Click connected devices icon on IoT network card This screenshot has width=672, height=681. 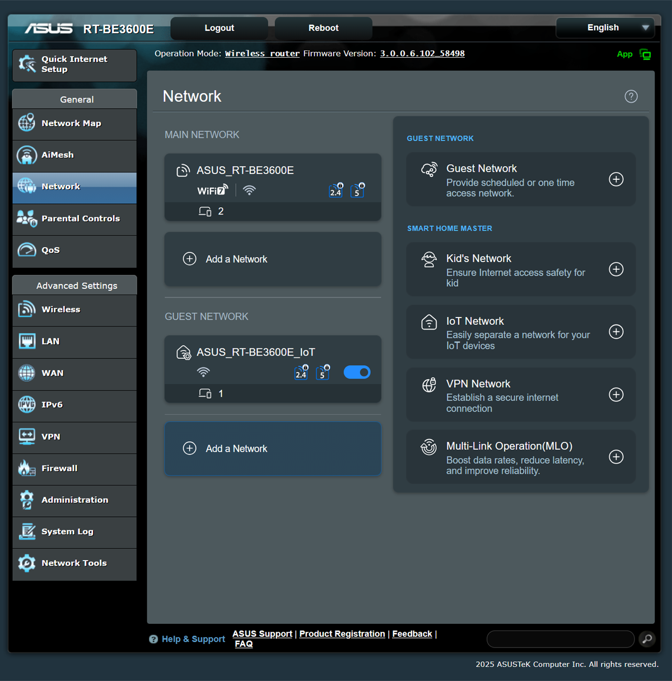click(205, 394)
